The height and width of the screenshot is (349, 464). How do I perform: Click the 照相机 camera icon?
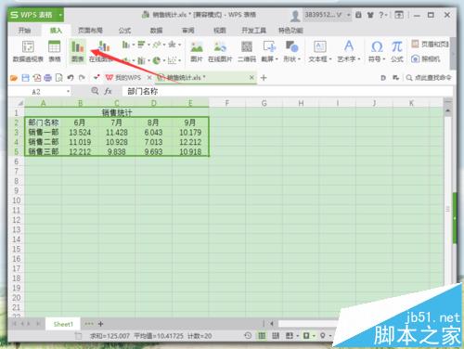pyautogui.click(x=426, y=58)
